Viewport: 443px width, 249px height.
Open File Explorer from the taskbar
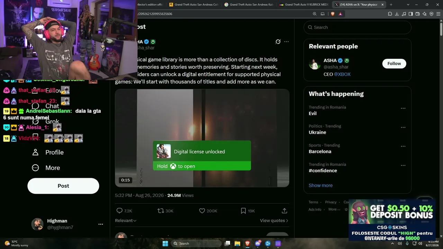click(x=237, y=243)
